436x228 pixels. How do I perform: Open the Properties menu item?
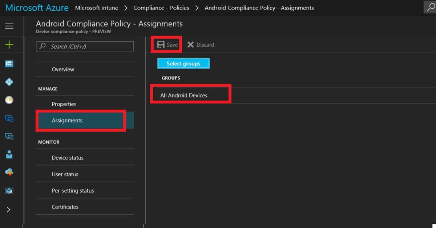[x=85, y=104]
